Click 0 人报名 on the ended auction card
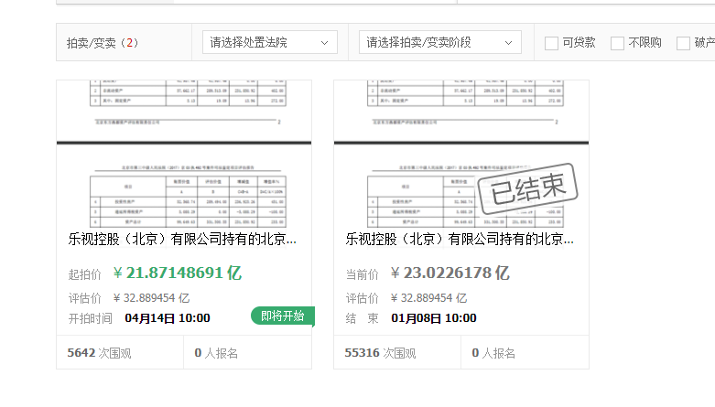 (x=493, y=353)
